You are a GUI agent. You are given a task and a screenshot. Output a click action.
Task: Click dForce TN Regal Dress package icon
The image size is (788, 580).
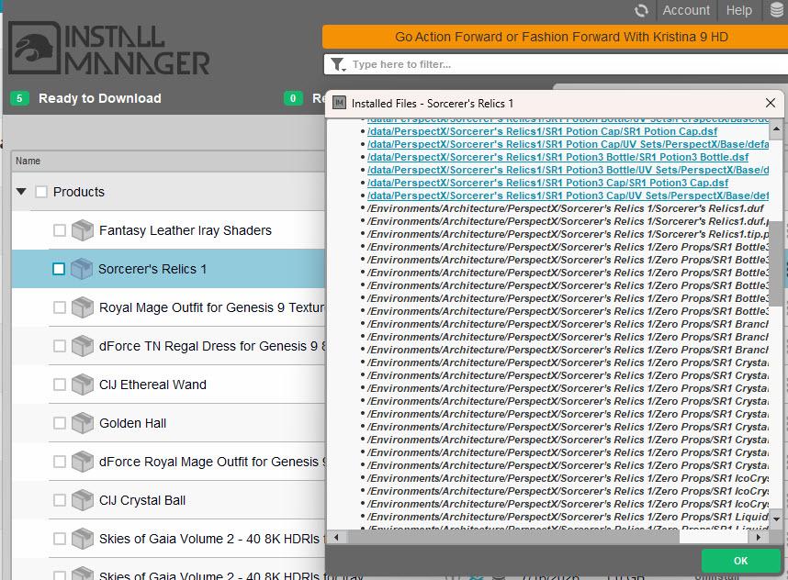click(x=82, y=346)
